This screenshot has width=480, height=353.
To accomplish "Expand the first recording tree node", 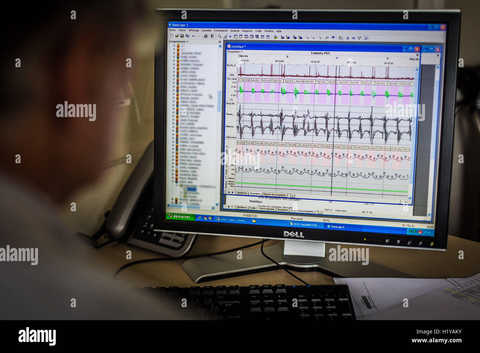I will pos(174,45).
